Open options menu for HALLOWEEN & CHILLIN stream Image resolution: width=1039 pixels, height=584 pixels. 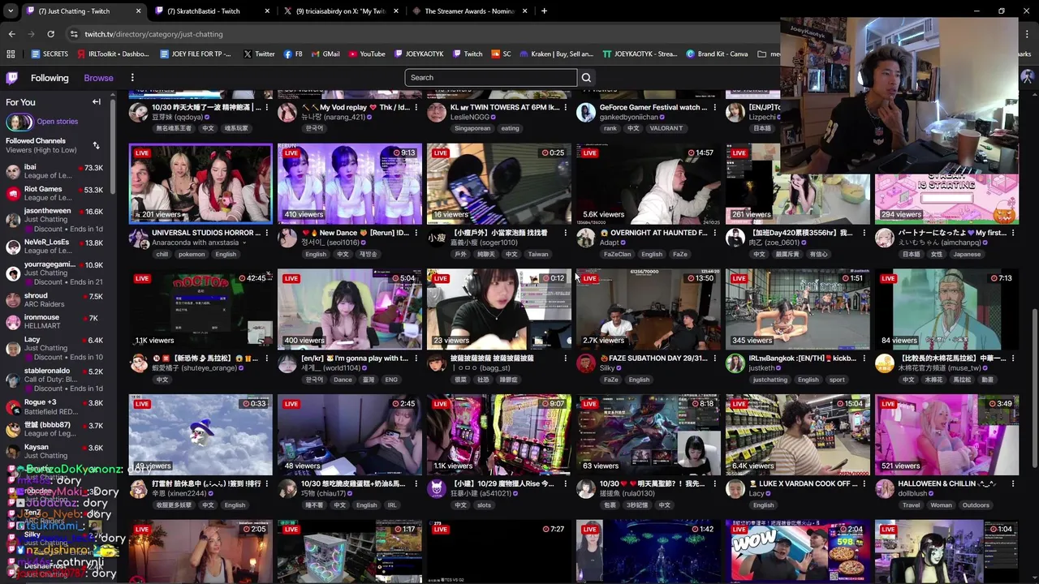click(x=1013, y=484)
